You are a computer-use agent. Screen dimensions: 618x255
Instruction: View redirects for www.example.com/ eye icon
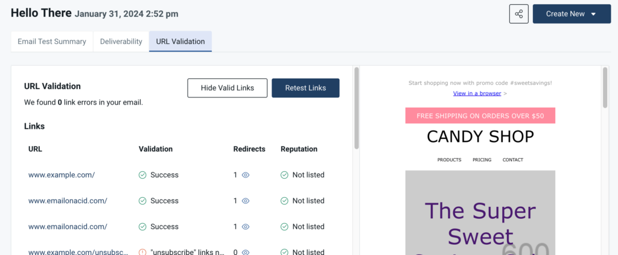click(x=246, y=175)
